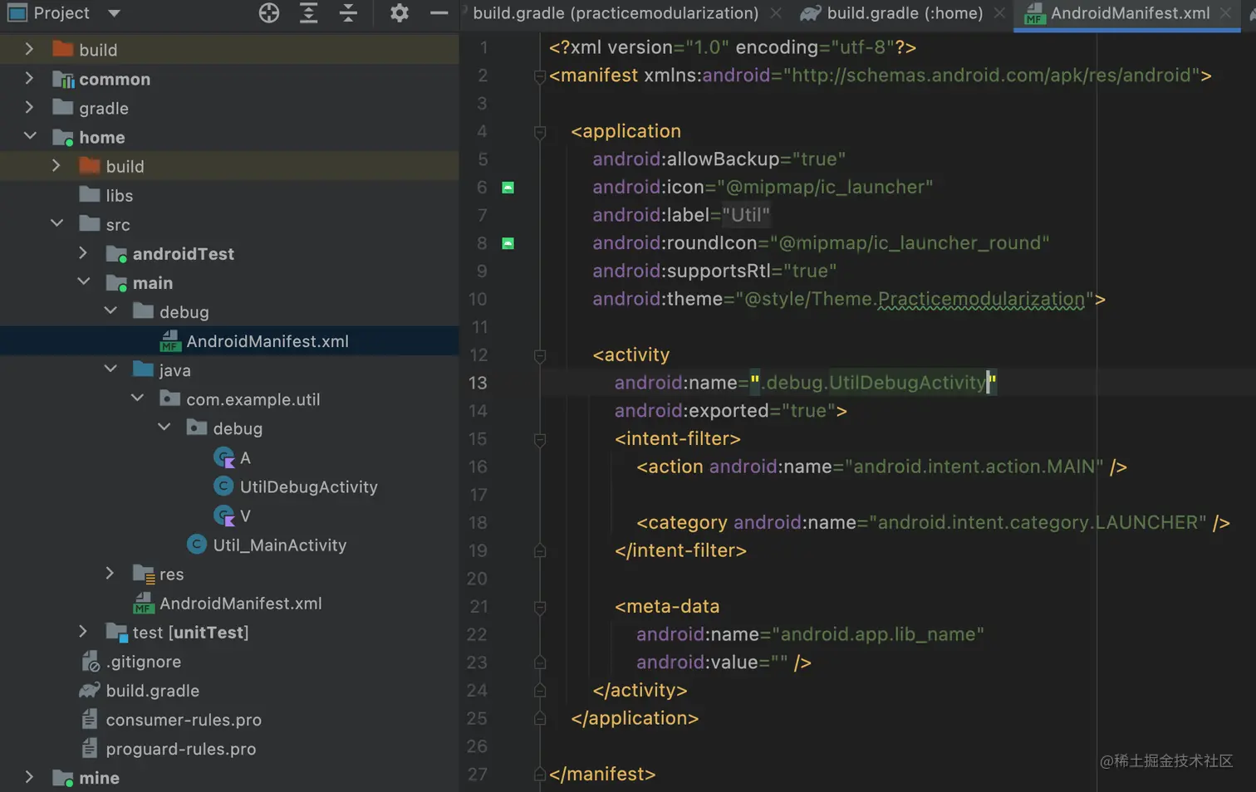
Task: Open the Project view dropdown
Action: 114,13
